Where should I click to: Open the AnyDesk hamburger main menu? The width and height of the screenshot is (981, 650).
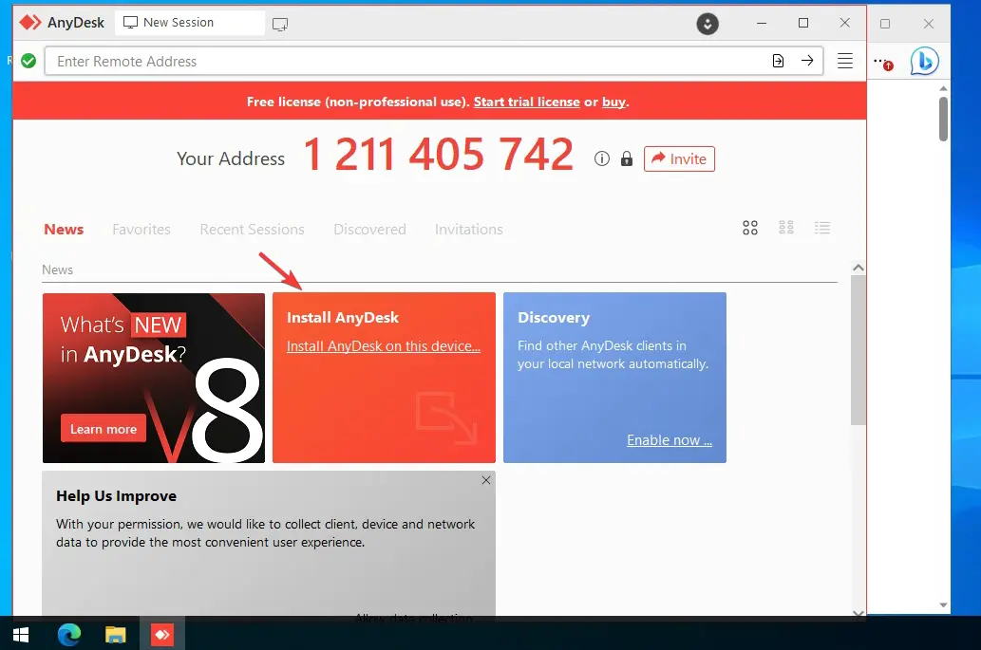pyautogui.click(x=845, y=61)
